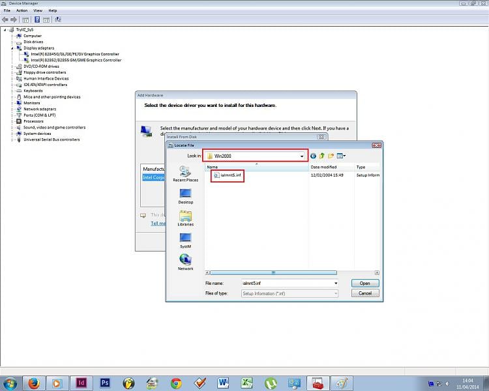
Task: Open Microsoft Word from the taskbar
Action: [223, 383]
